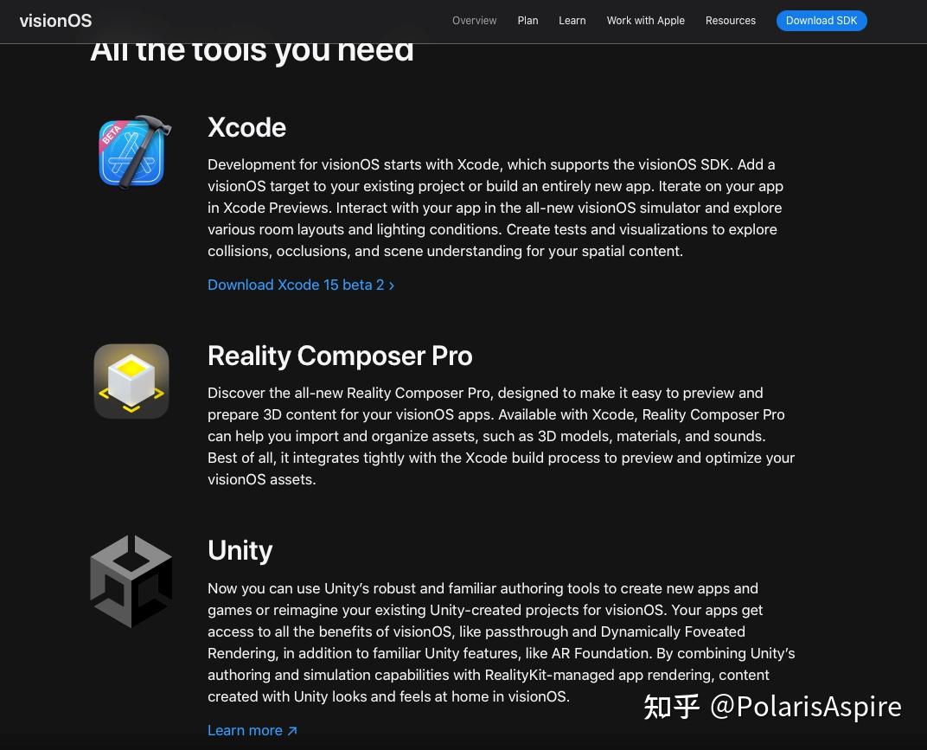The width and height of the screenshot is (927, 750).
Task: Switch to the Overview nav item
Action: coord(474,21)
